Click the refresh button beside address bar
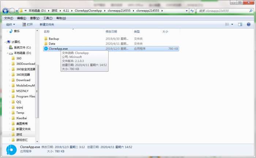 click(x=192, y=11)
